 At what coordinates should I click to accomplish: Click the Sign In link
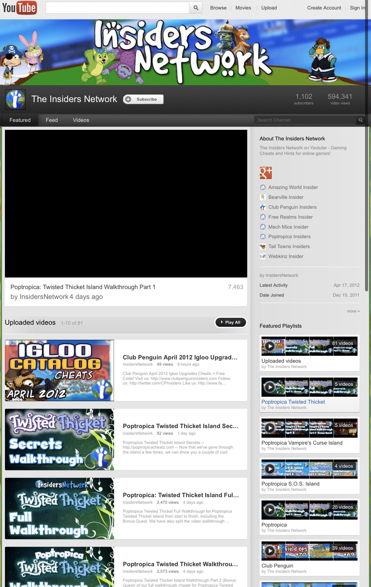[x=357, y=8]
